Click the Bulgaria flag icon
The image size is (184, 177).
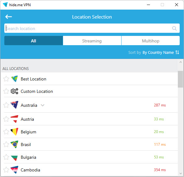point(15,158)
